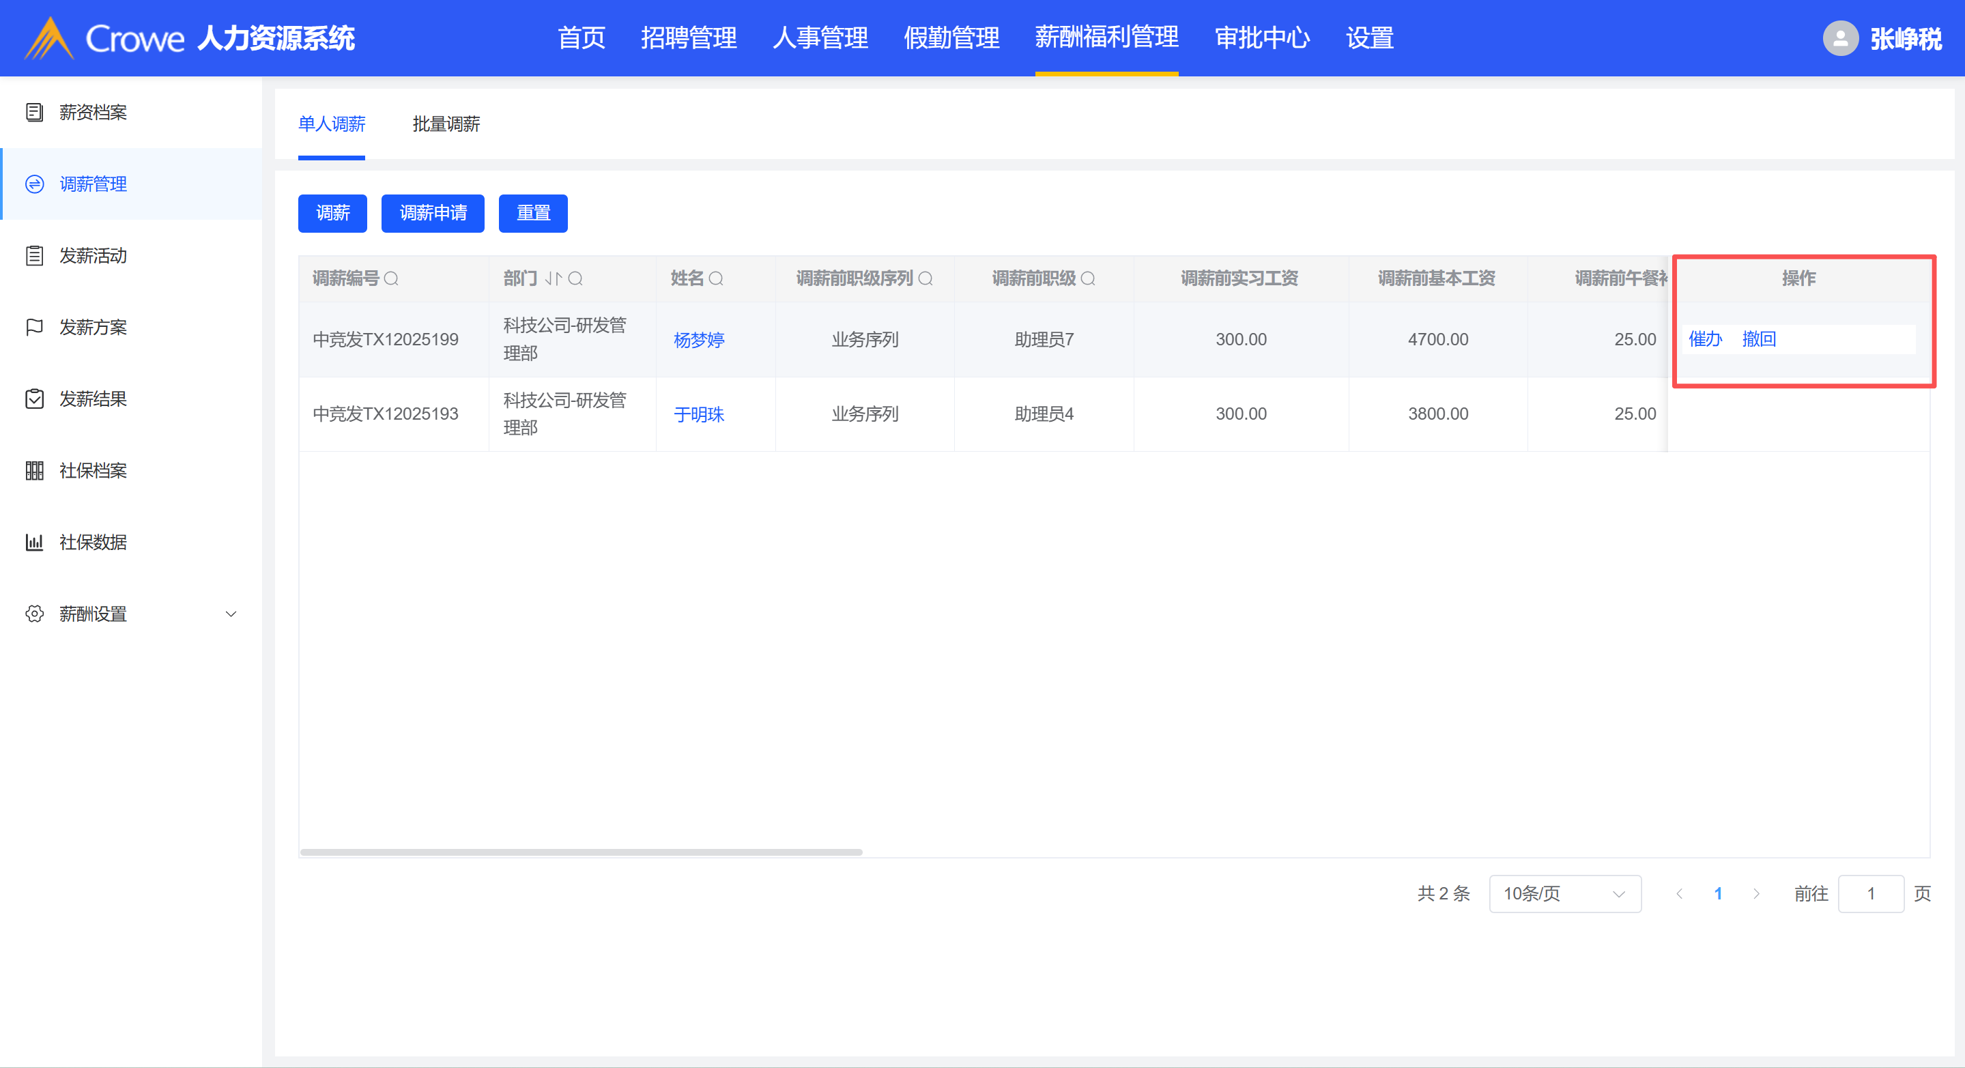
Task: Click the 社保数据 chart icon
Action: click(34, 543)
